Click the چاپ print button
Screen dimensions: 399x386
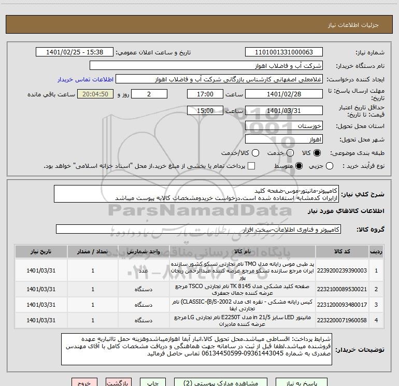[x=153, y=382]
